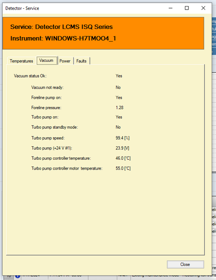The width and height of the screenshot is (216, 280).
Task: Click the 'Vacuum status Ok:' label
Action: click(x=30, y=76)
